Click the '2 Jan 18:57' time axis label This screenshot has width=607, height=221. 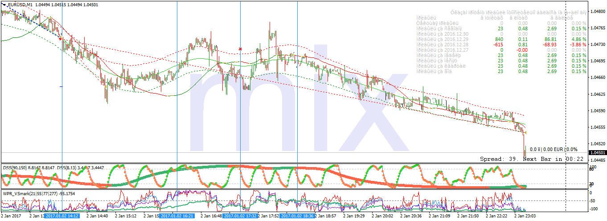(326, 216)
